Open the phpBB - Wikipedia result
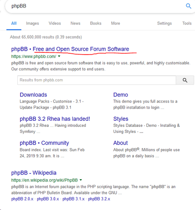Image resolution: width=195 pixels, height=210 pixels. click(34, 173)
